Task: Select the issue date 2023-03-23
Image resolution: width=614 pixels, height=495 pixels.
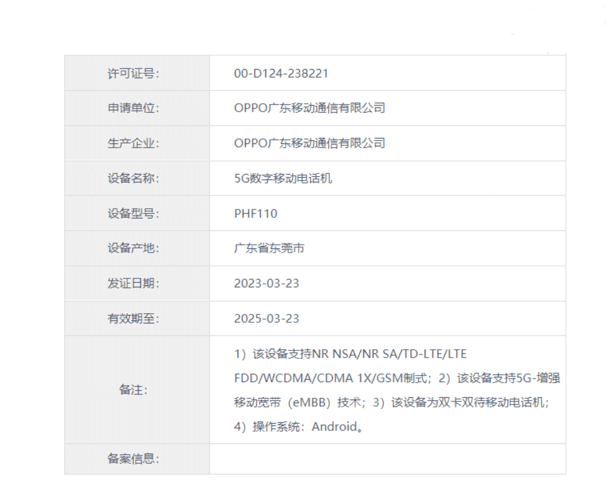Action: coord(266,283)
